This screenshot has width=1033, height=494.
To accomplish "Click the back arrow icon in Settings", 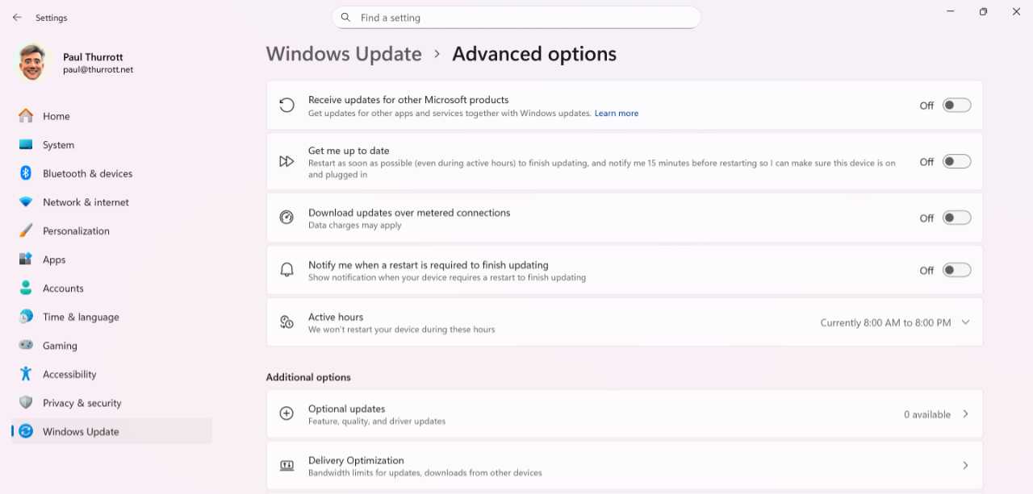I will coord(17,18).
